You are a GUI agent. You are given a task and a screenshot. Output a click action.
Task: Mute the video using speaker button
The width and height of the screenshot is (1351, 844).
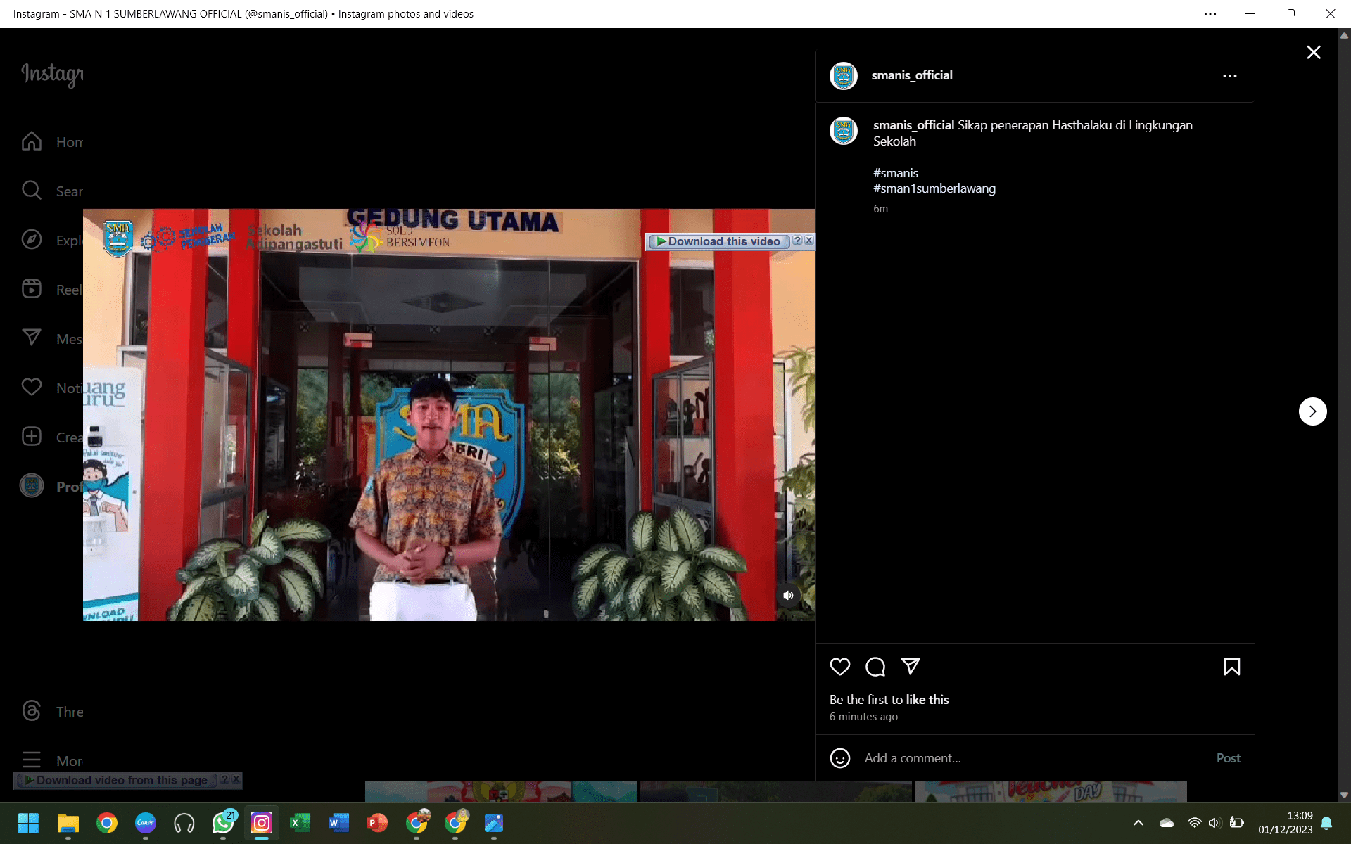pos(788,596)
